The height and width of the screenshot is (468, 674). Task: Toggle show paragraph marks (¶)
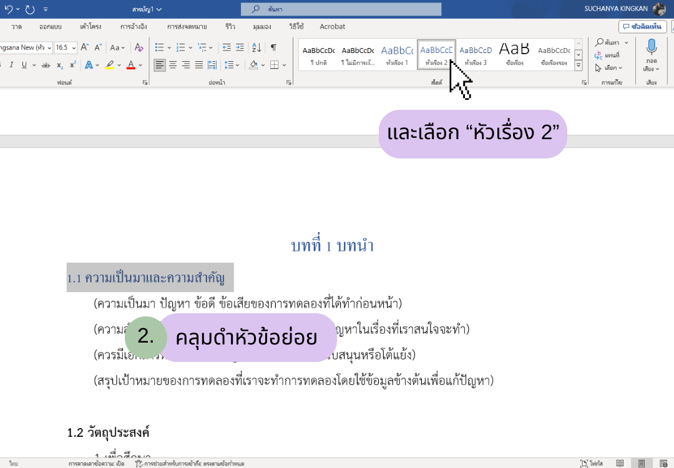coord(274,47)
